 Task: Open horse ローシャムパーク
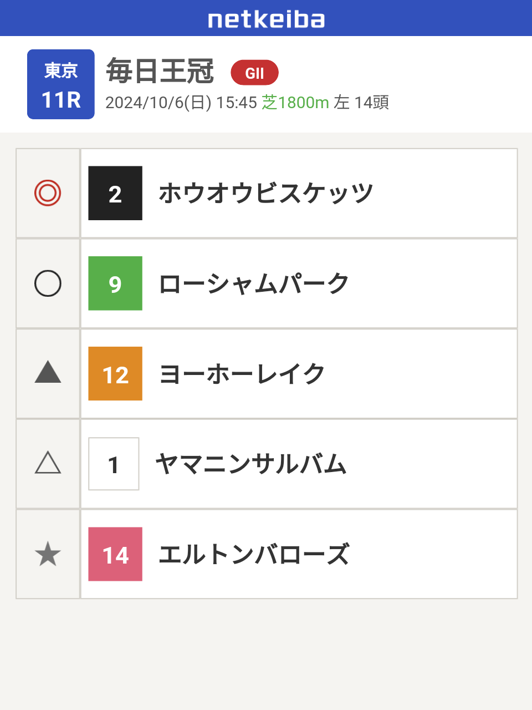point(254,283)
